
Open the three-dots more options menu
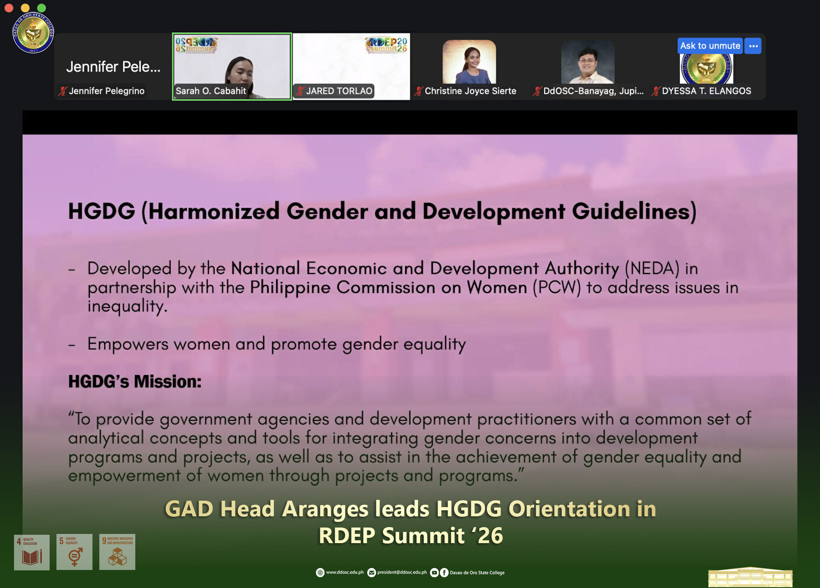click(x=753, y=46)
